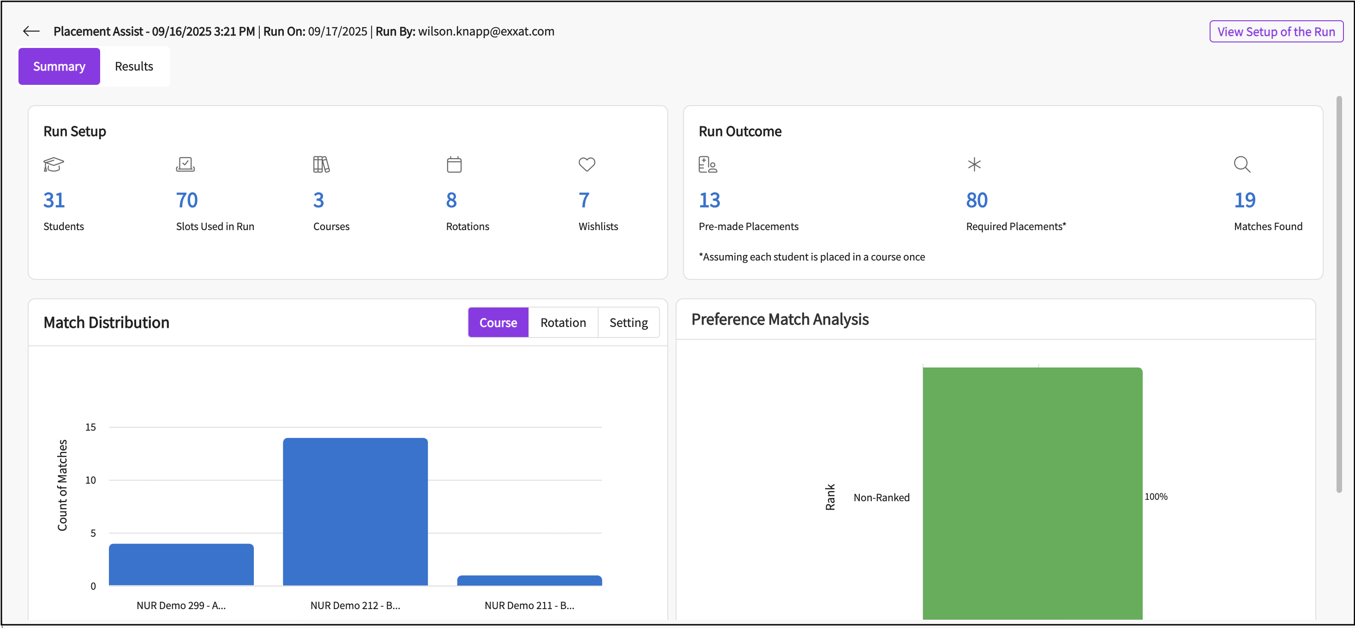Click the heart Wishlists icon
Image resolution: width=1355 pixels, height=628 pixels.
tap(587, 165)
